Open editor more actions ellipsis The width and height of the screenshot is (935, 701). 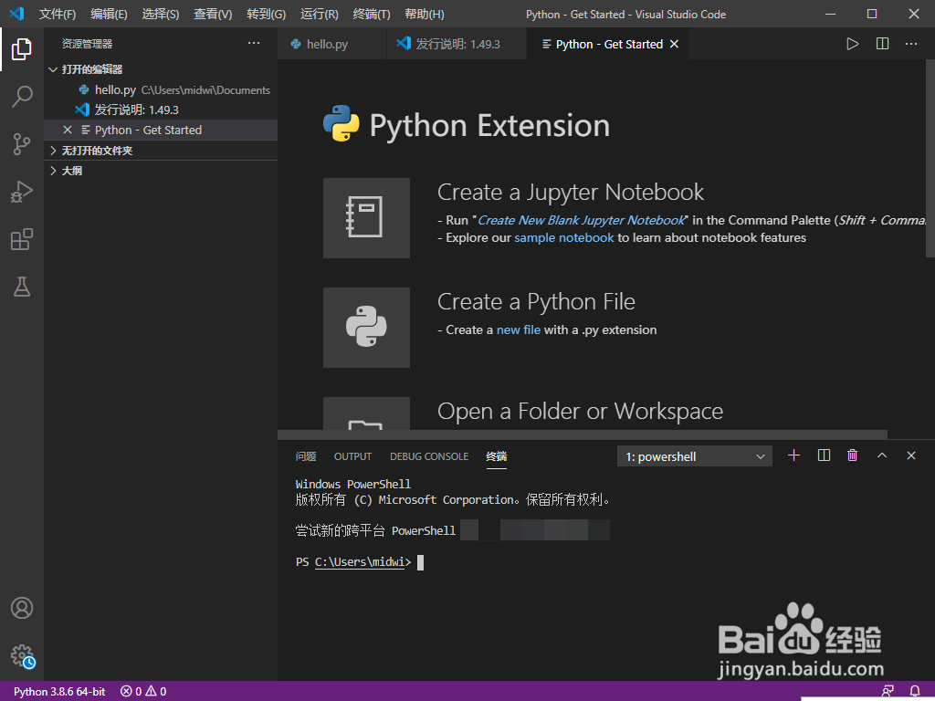click(911, 44)
